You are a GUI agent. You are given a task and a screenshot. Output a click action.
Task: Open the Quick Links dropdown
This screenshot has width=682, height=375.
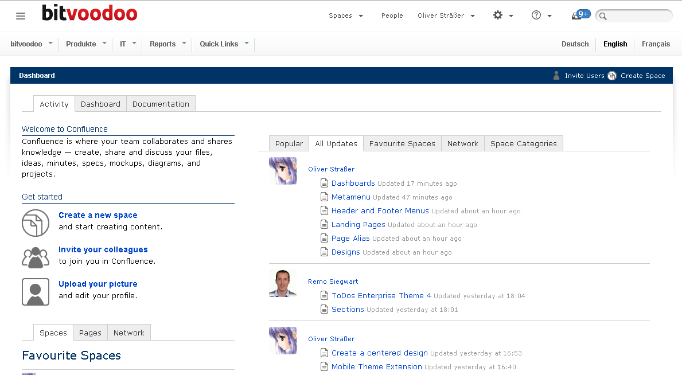223,43
